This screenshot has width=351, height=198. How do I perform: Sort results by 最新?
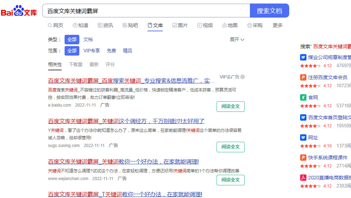[94, 65]
